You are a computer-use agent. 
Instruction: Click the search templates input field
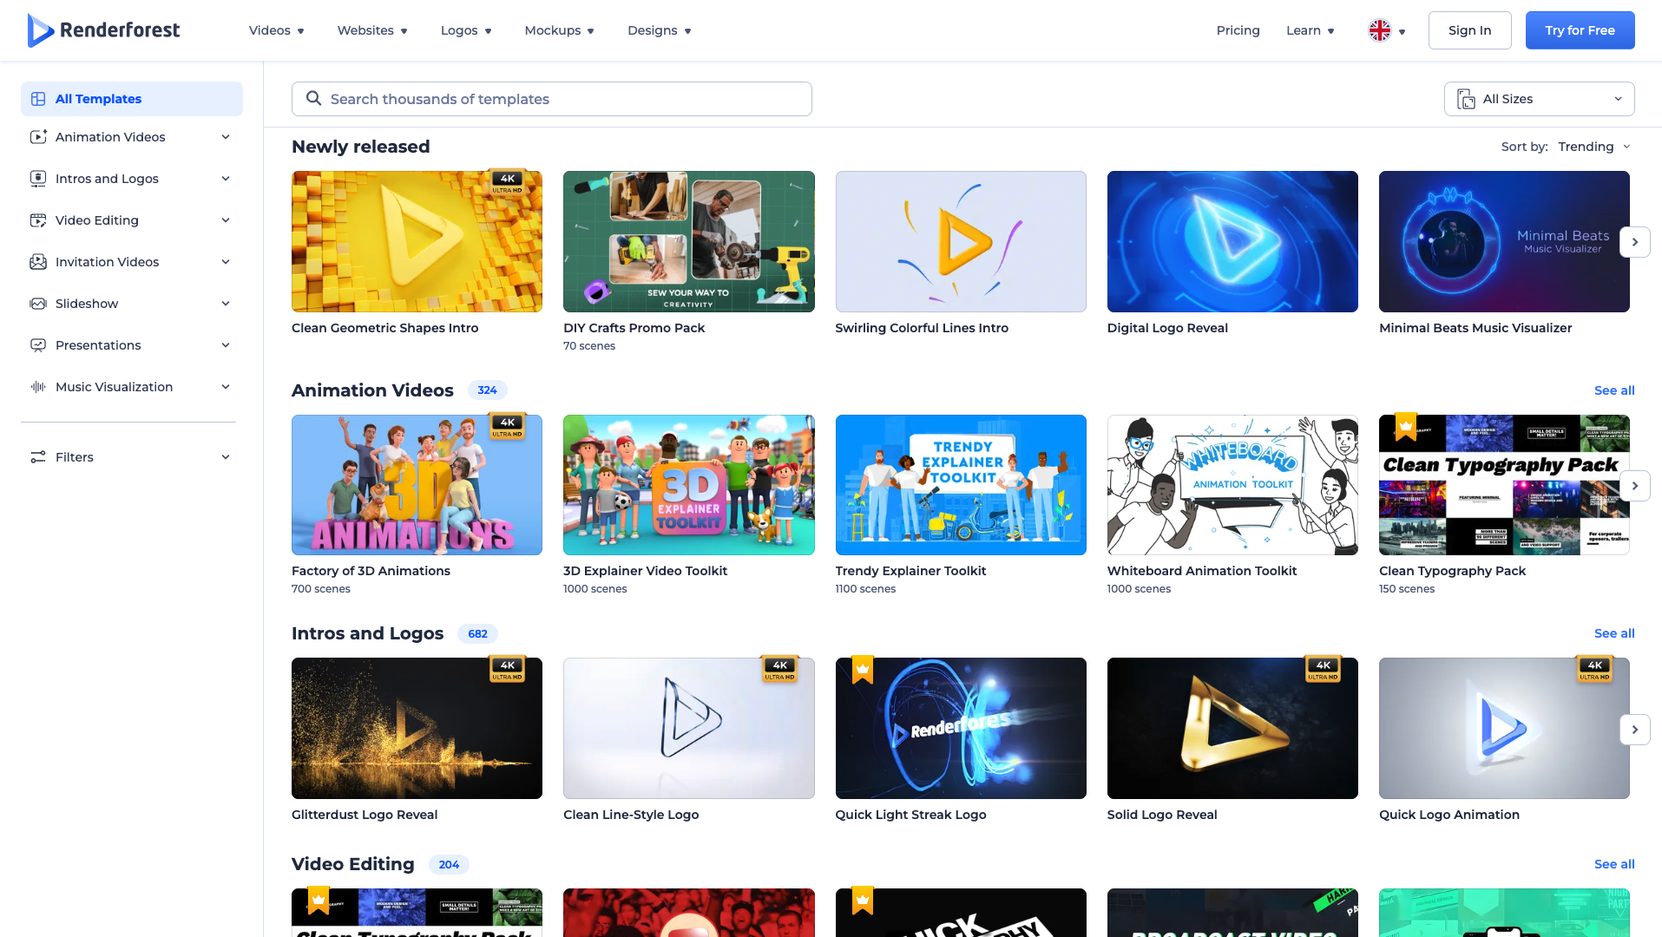click(x=564, y=99)
